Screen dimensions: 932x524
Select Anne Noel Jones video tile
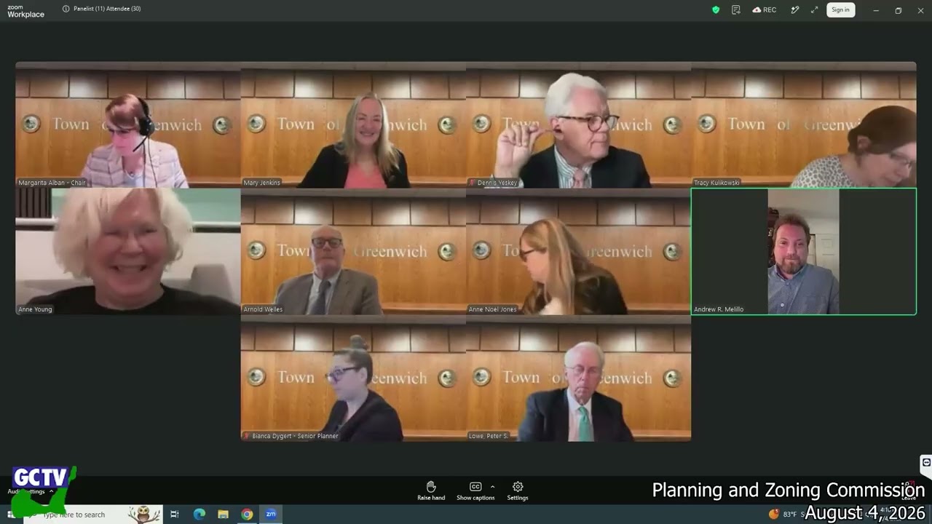(x=578, y=251)
